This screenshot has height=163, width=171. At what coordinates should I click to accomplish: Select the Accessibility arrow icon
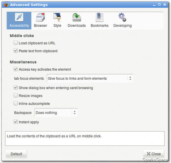pyautogui.click(x=19, y=17)
